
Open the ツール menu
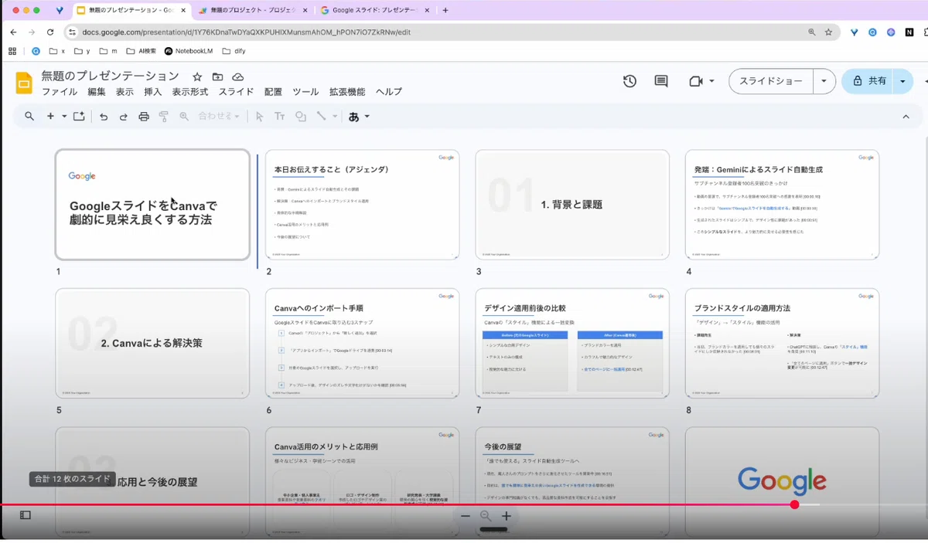[x=305, y=92]
